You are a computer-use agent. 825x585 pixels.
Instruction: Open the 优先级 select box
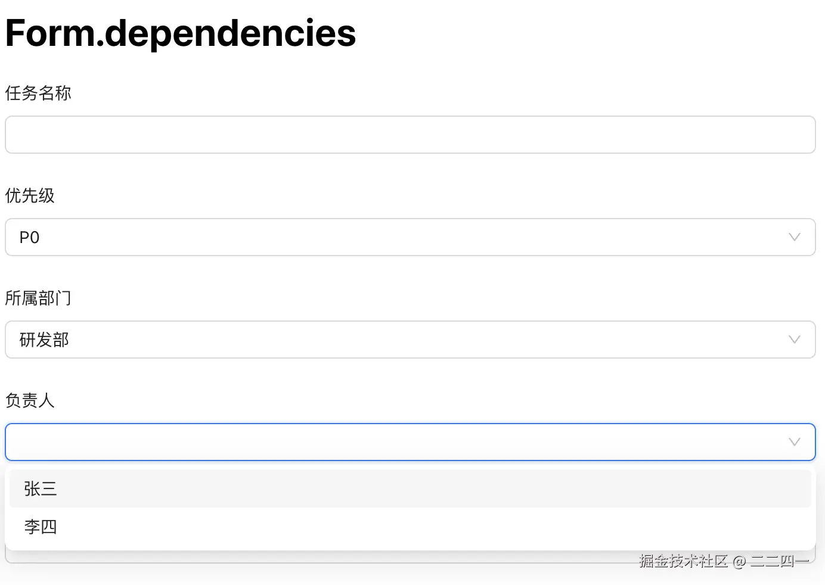point(410,237)
